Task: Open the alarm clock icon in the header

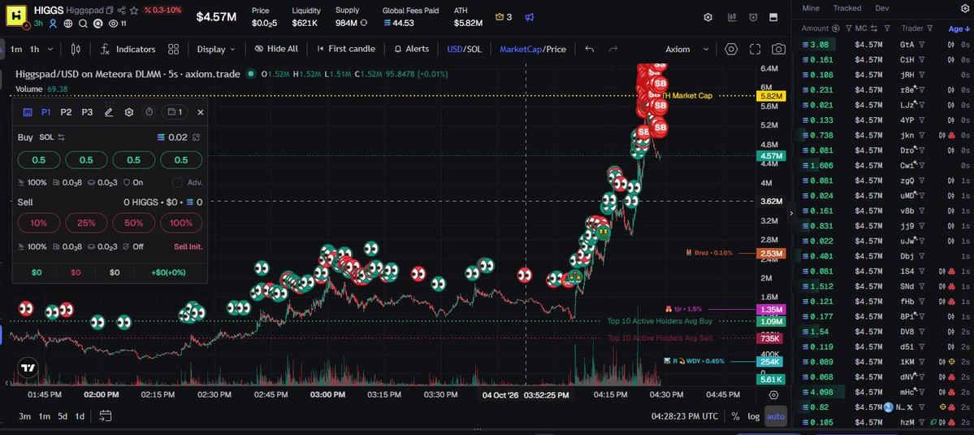Action: click(753, 17)
